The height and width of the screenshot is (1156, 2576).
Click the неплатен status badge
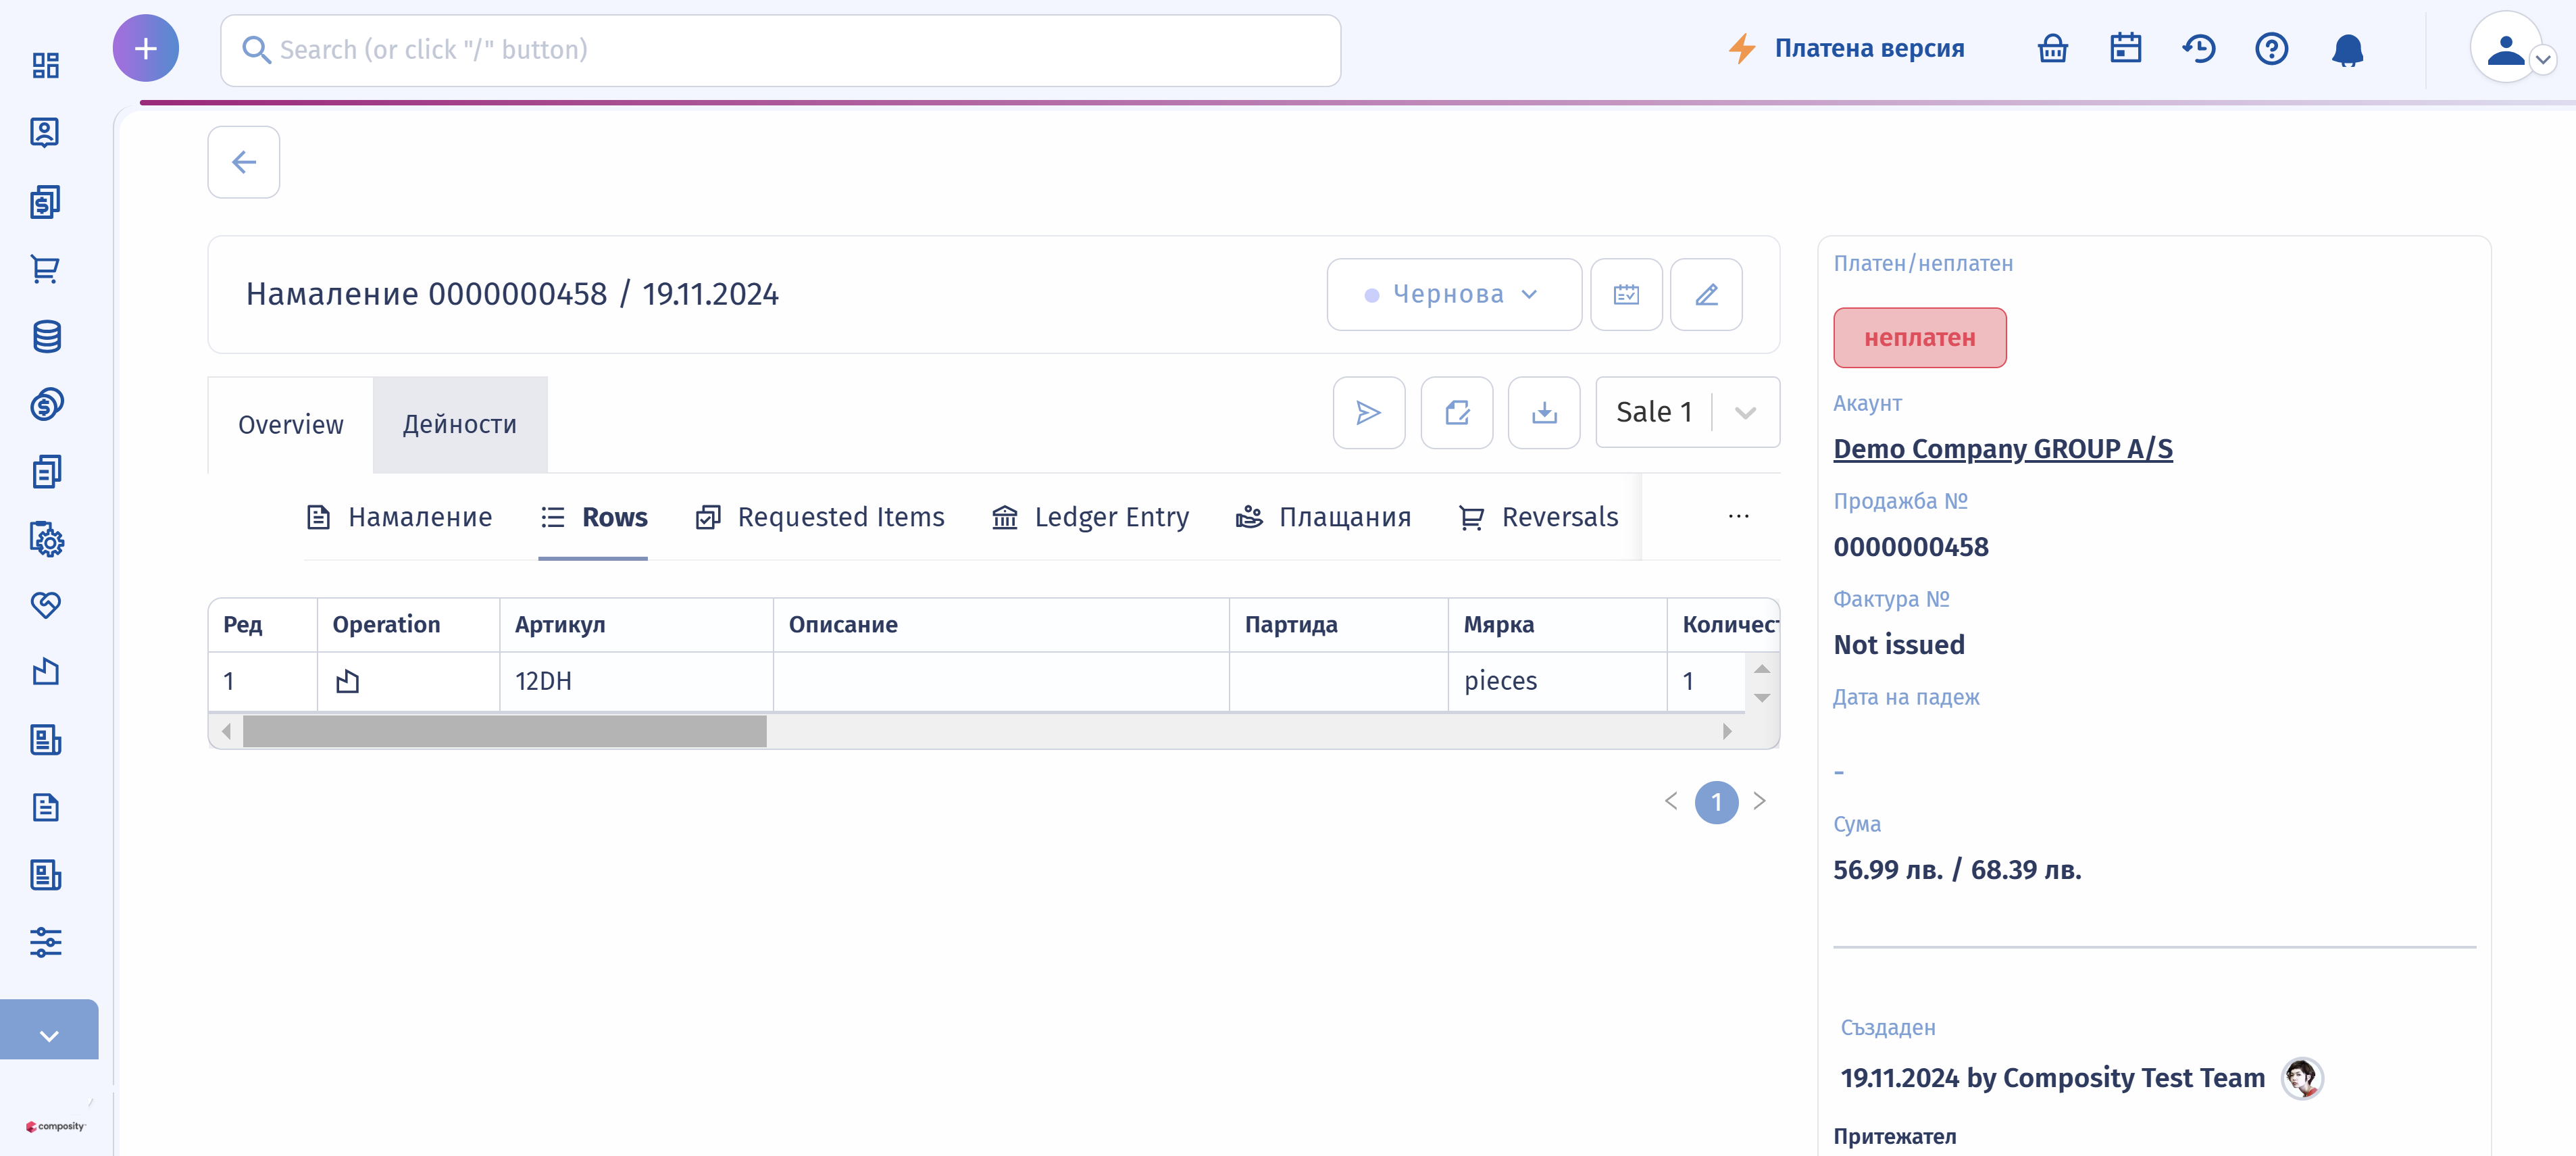coord(1920,338)
